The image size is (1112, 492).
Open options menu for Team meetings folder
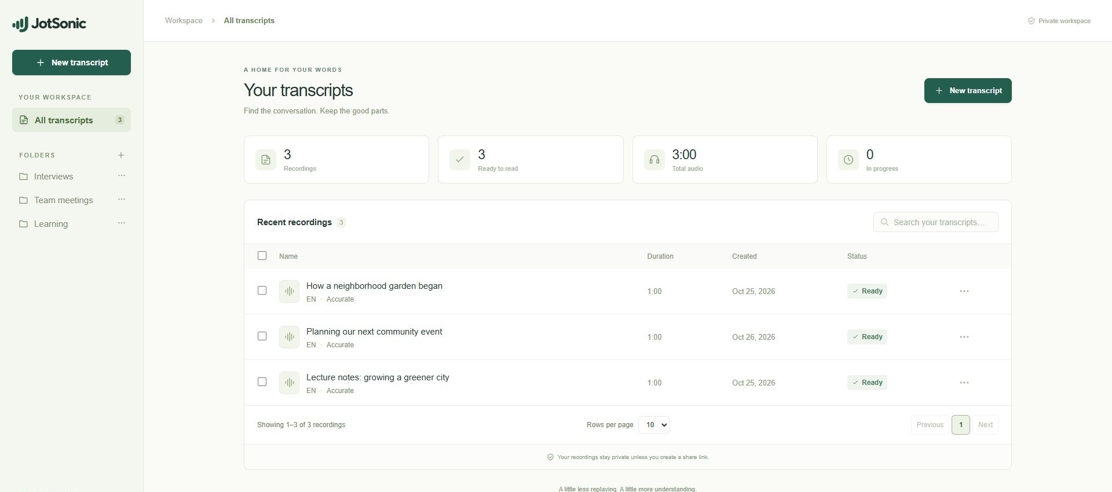122,199
